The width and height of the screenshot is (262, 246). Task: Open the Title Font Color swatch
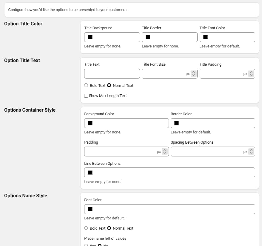tap(205, 37)
